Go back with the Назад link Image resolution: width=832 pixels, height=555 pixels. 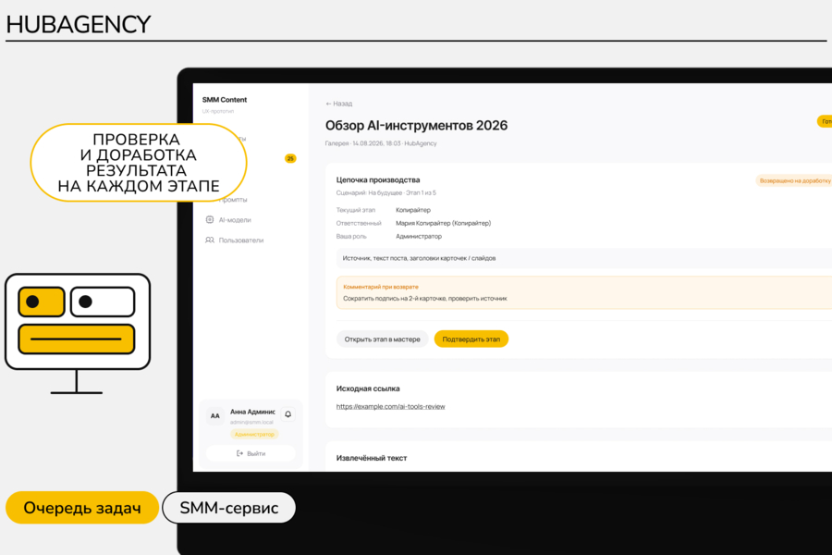338,104
